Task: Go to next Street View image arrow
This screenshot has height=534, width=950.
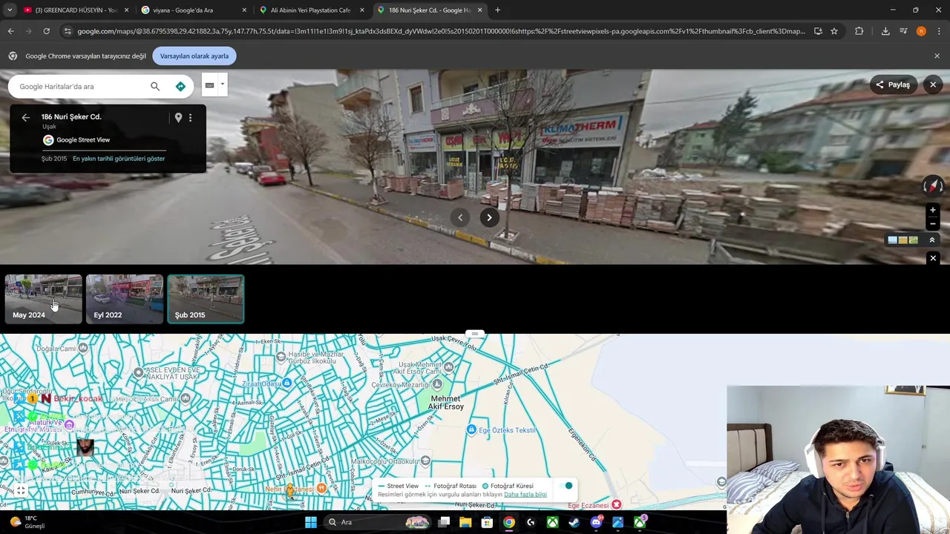Action: coord(489,217)
